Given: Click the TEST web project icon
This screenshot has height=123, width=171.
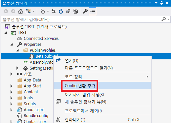Looking at the screenshot, I should [13, 33].
